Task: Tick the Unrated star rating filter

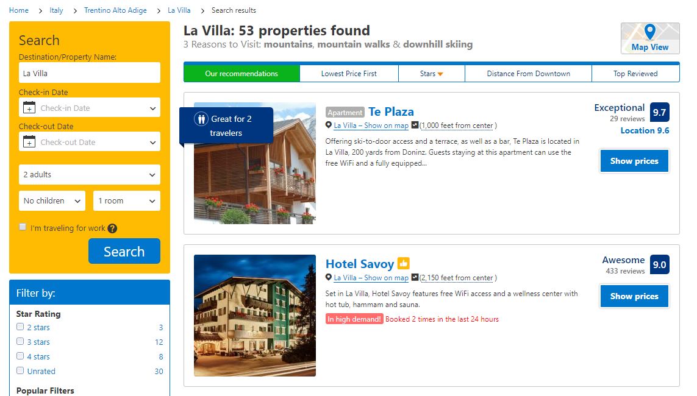Action: coord(20,370)
